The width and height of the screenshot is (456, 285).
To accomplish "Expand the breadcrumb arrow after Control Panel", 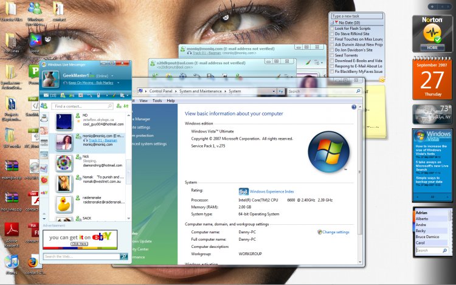I will pos(176,91).
